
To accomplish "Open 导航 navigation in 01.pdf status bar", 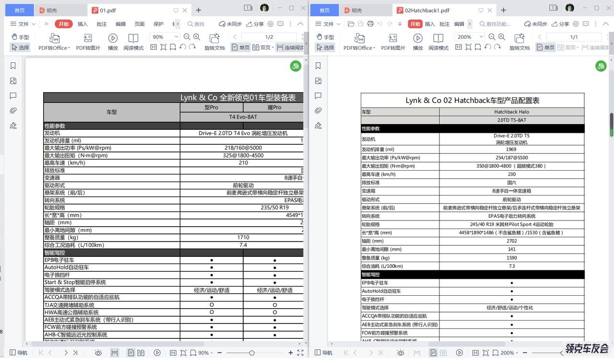I will tap(18, 353).
